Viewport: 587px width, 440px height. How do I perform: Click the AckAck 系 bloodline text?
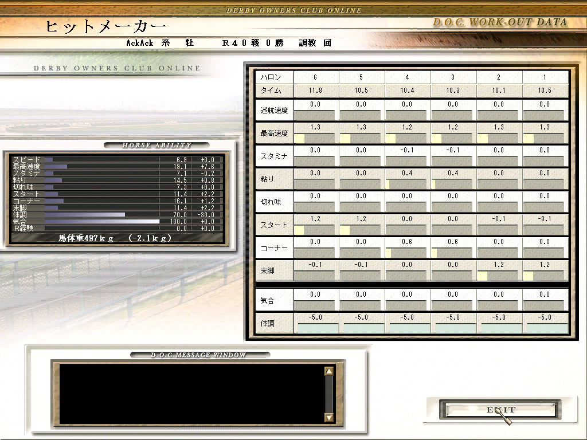click(148, 43)
